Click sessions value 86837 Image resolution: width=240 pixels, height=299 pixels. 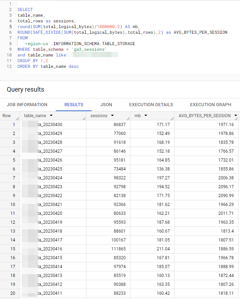click(x=120, y=125)
